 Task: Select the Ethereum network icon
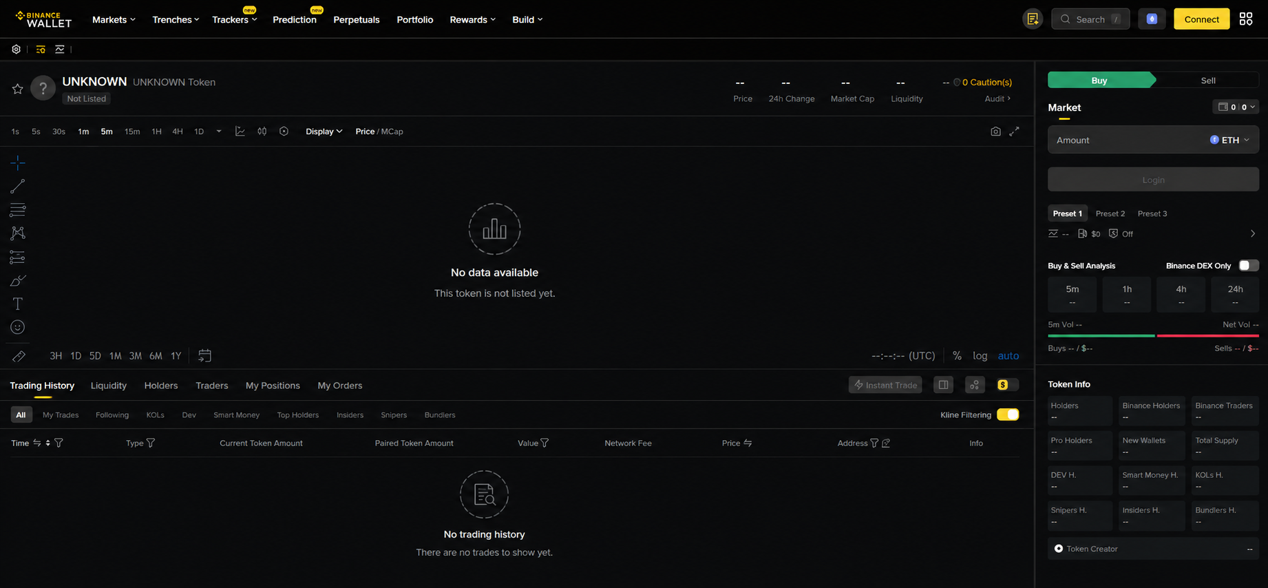point(1152,19)
